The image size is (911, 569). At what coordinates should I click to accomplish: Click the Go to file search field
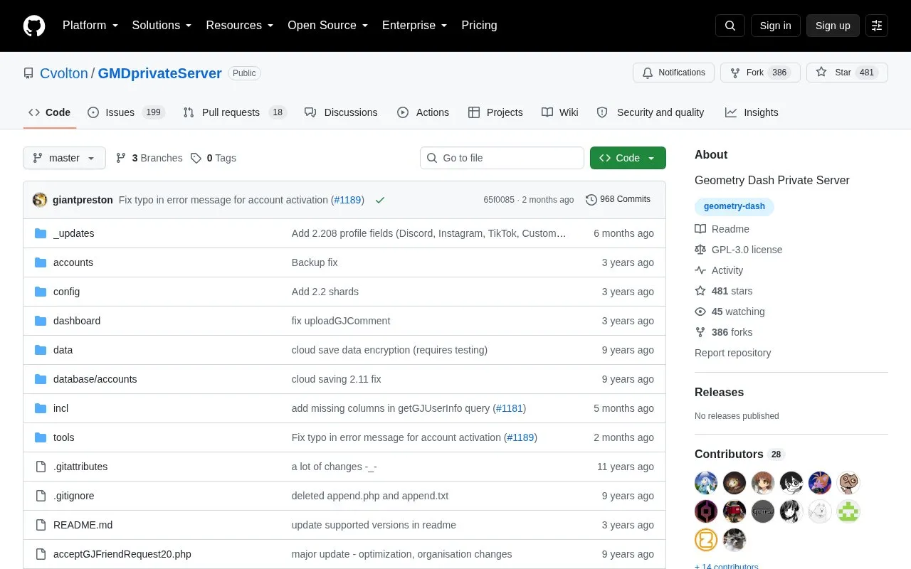click(x=502, y=158)
